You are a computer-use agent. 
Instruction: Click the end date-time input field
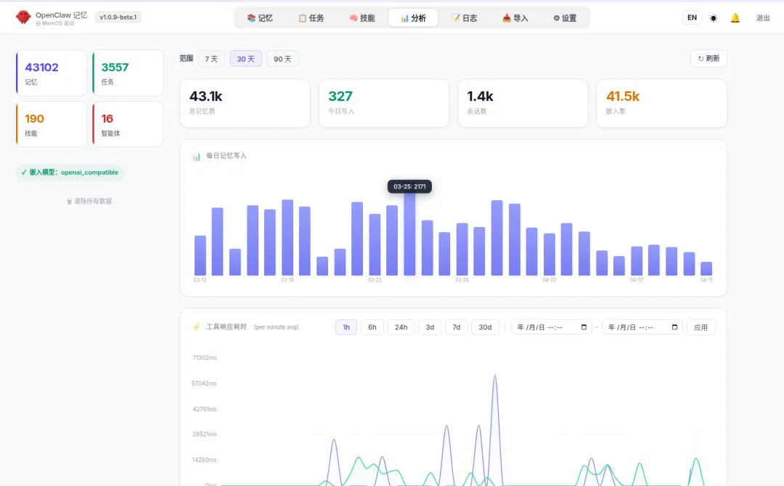tap(642, 327)
